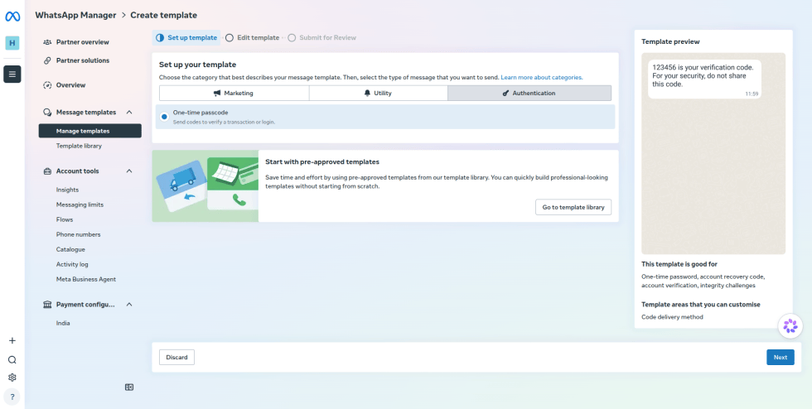Collapse the Payment configuration chevron
The width and height of the screenshot is (812, 409).
click(129, 305)
